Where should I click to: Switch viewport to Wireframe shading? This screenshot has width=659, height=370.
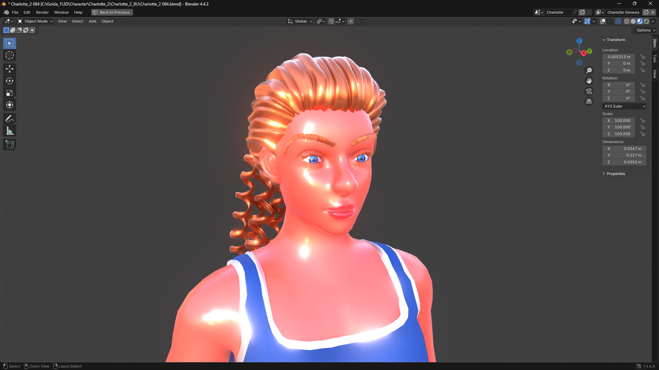click(x=627, y=21)
